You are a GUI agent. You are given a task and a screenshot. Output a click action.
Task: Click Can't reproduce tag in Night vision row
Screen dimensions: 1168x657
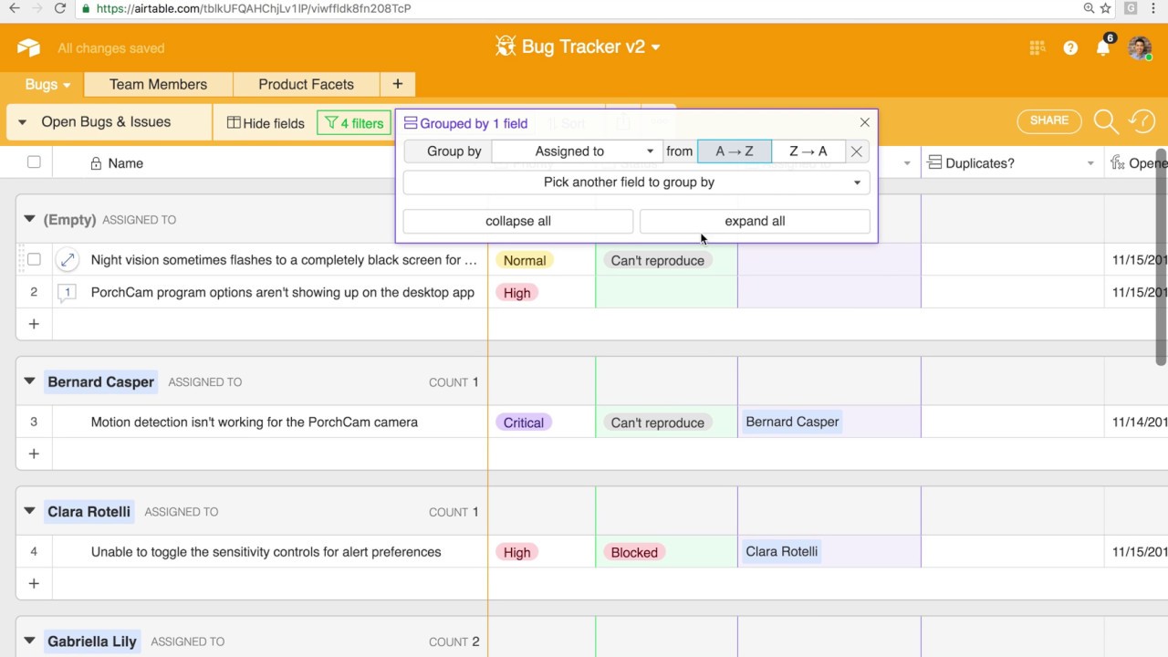[x=657, y=260]
